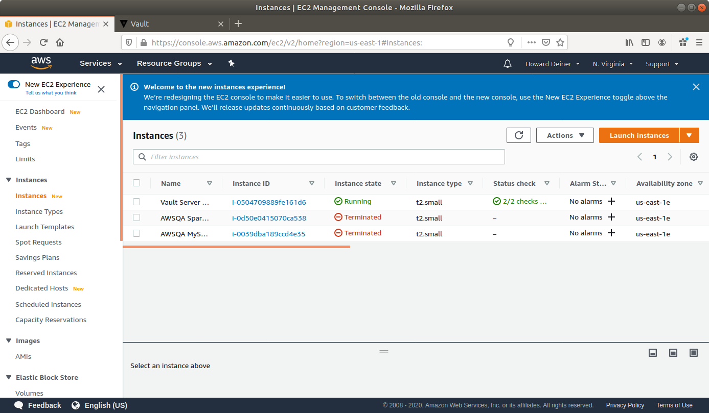The height and width of the screenshot is (413, 709).
Task: Open instance i-0039dba189ccd4e35 link
Action: (268, 234)
